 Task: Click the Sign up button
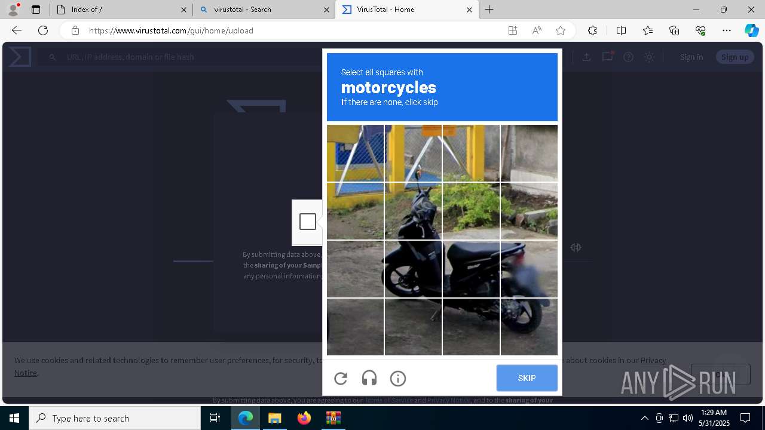[735, 57]
